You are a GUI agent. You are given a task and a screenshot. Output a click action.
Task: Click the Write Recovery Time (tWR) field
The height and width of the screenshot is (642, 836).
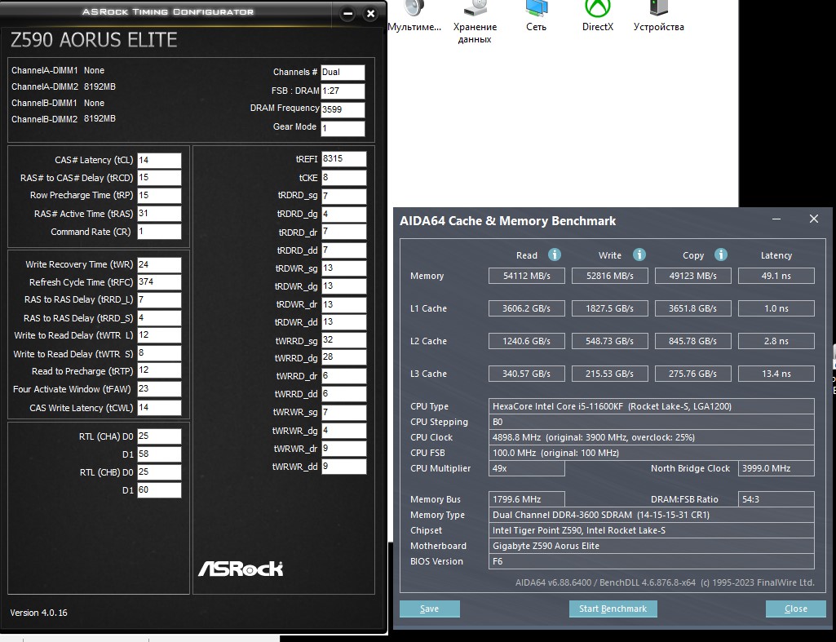tap(159, 265)
